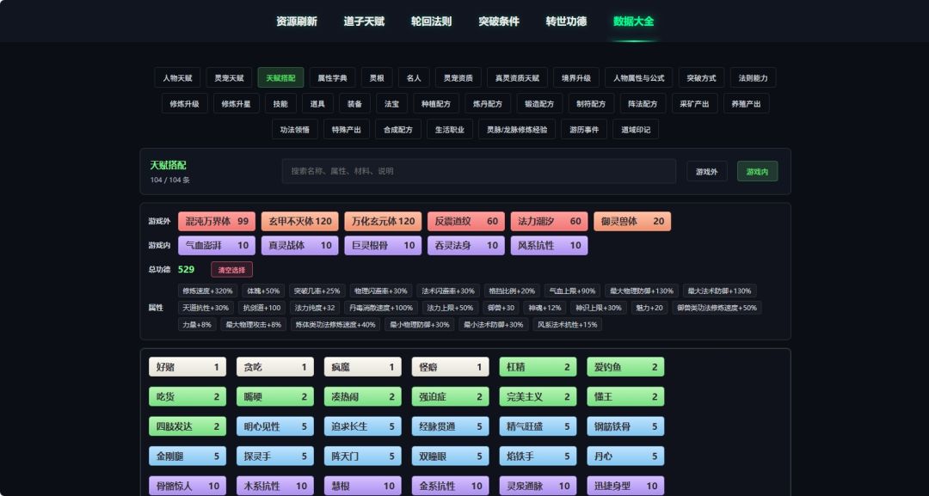
Task: Select the 技能 category
Action: pyautogui.click(x=280, y=103)
